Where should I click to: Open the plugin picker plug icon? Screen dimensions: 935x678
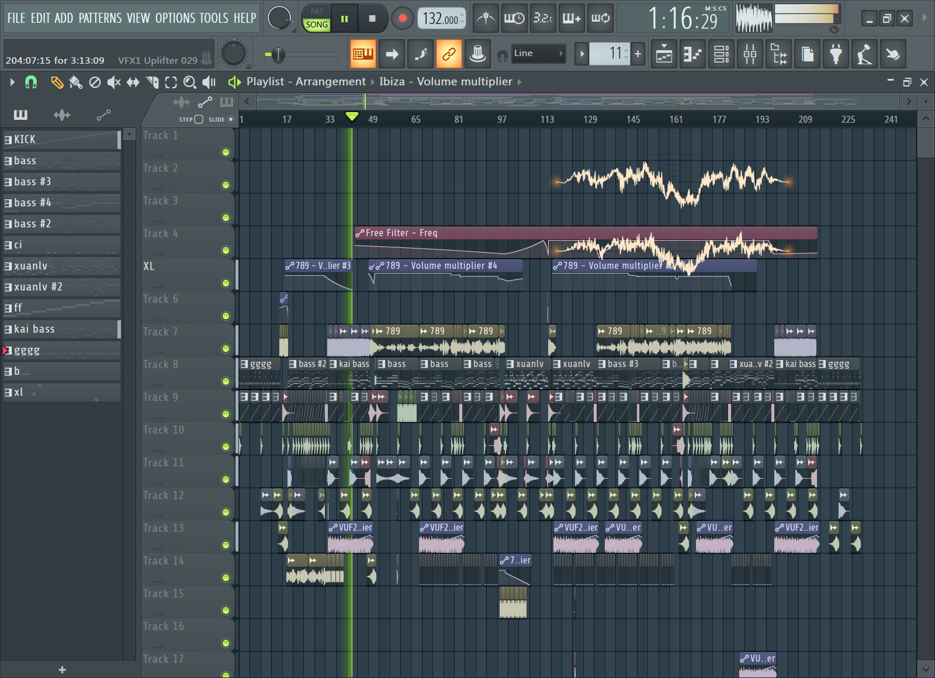pos(836,54)
